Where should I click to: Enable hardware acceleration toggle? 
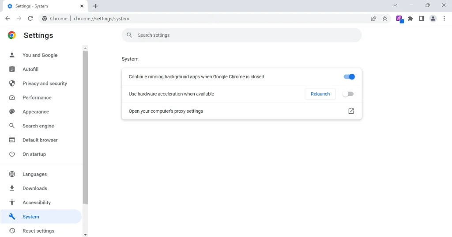(x=348, y=94)
